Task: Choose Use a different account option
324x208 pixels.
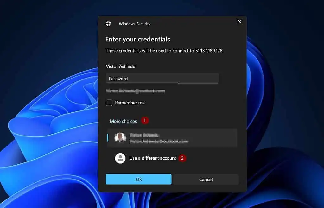Action: coord(153,158)
